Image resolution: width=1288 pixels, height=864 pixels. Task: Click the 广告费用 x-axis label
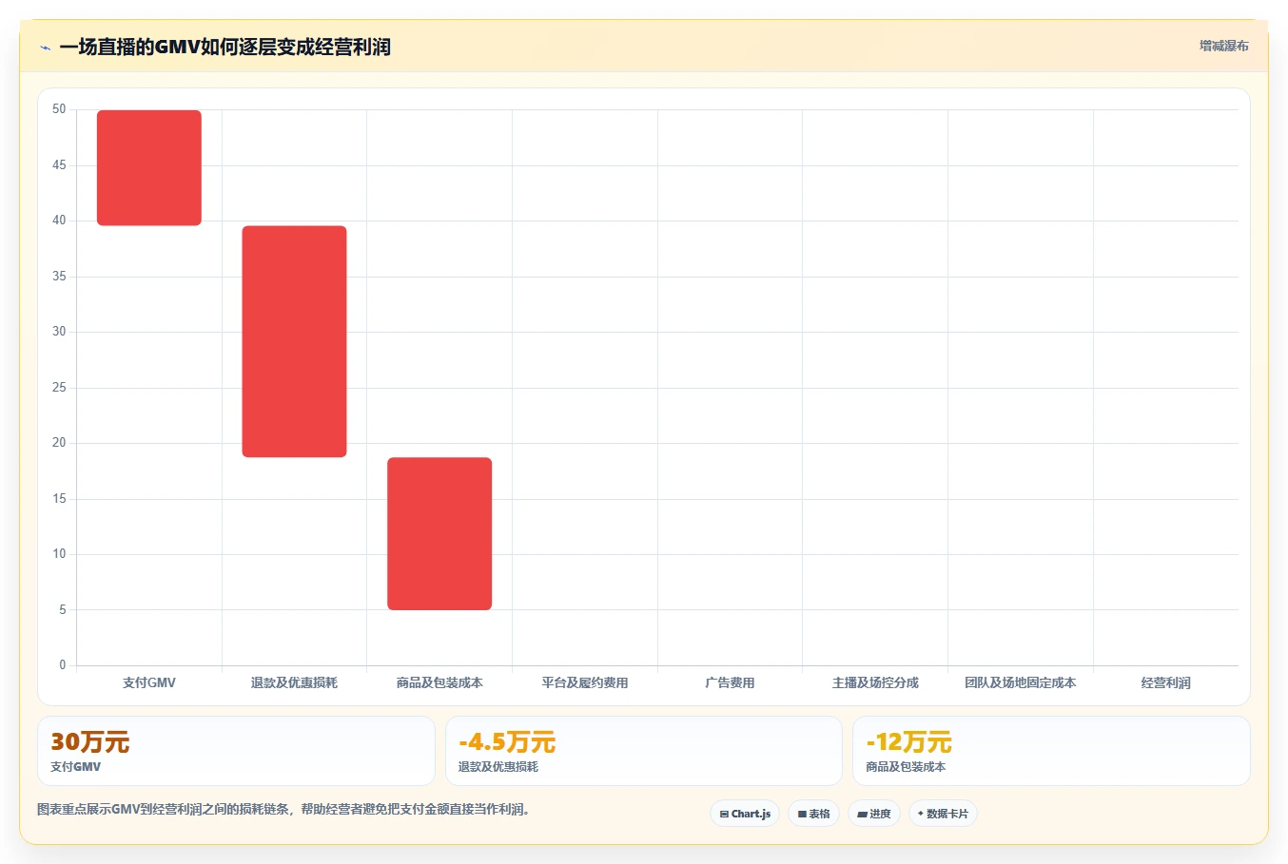click(730, 682)
